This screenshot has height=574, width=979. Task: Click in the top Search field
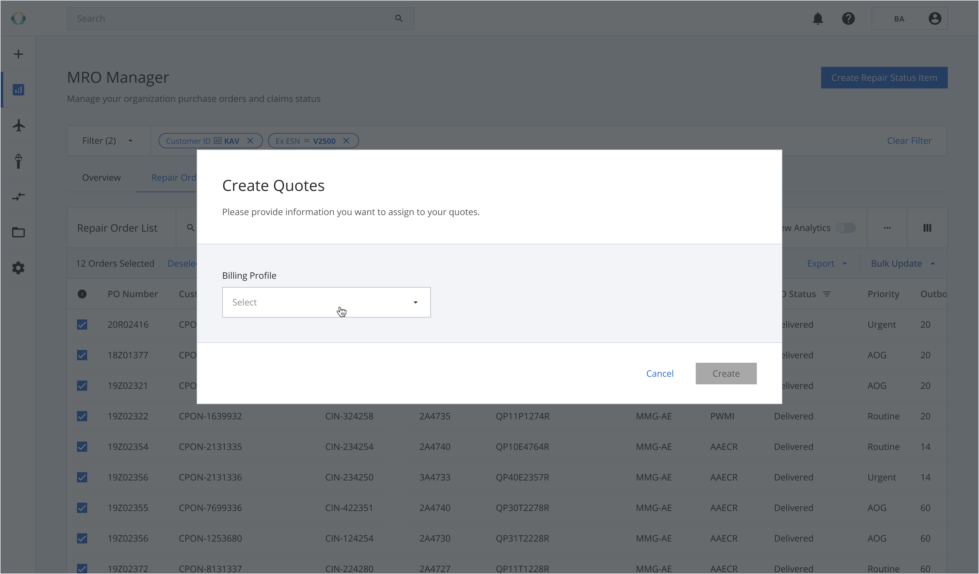241,18
